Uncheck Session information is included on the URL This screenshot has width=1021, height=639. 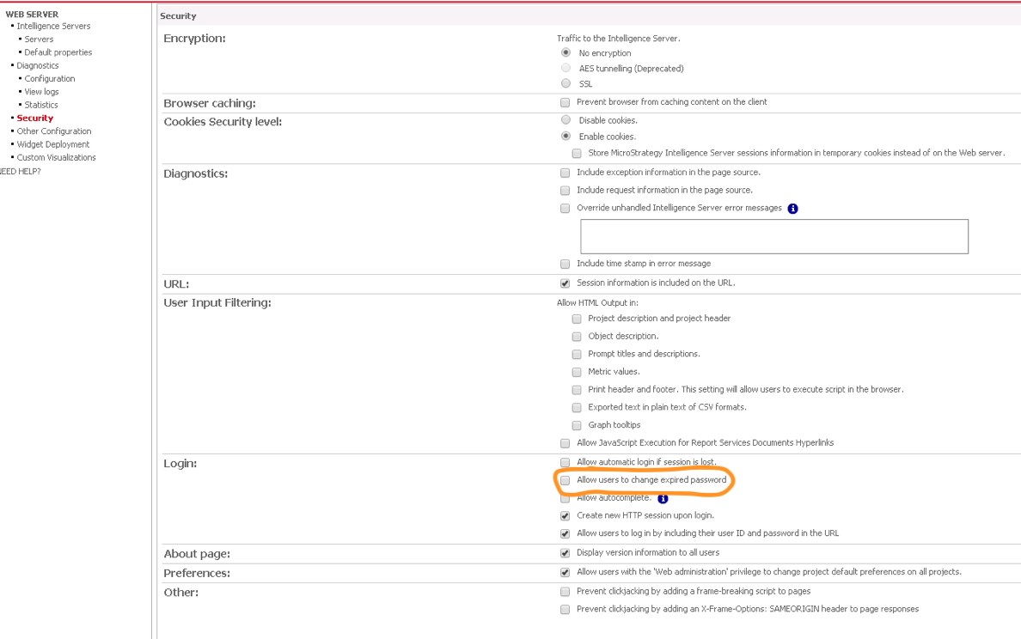[565, 282]
